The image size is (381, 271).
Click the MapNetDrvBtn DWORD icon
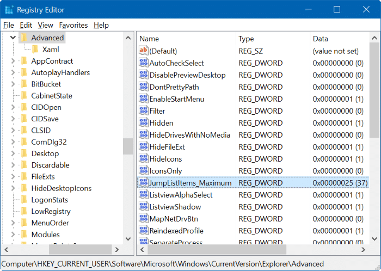click(143, 218)
